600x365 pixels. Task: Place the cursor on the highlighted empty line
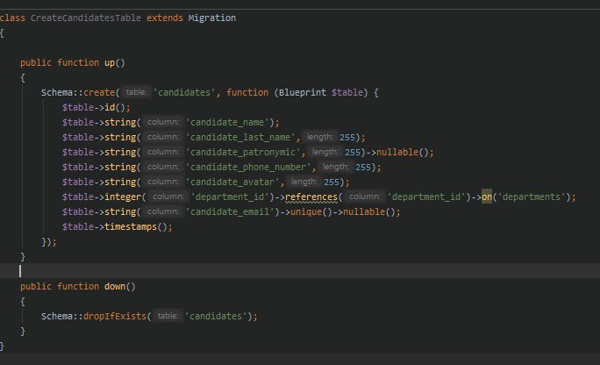tap(300, 271)
